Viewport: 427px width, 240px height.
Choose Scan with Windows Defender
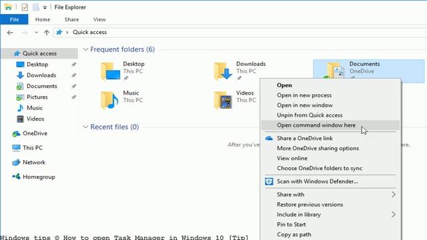(x=330, y=181)
